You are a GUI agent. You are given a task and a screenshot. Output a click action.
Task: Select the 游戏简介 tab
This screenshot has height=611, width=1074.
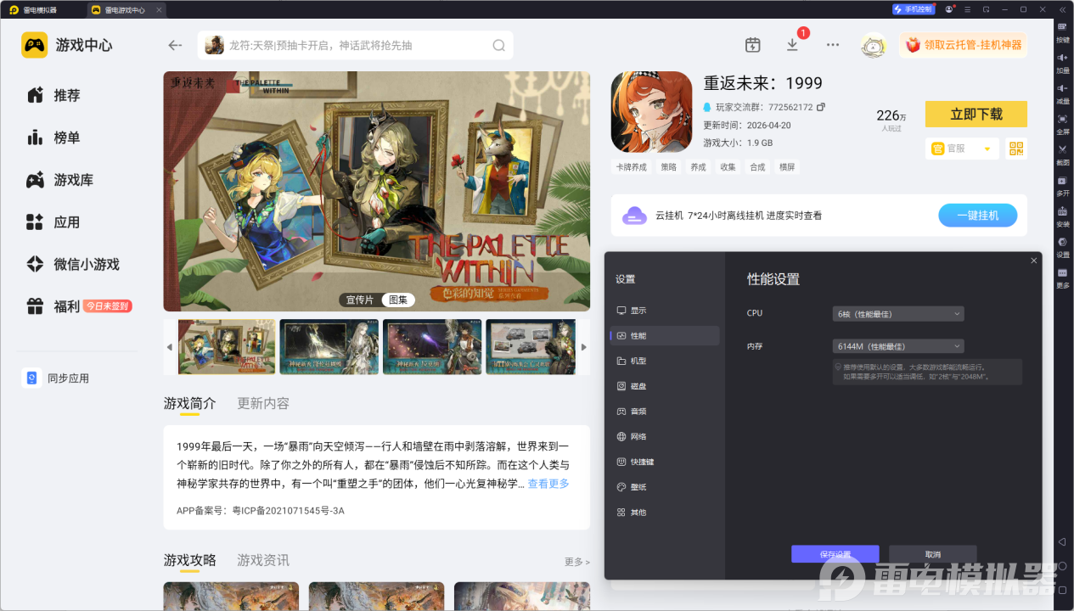point(190,403)
